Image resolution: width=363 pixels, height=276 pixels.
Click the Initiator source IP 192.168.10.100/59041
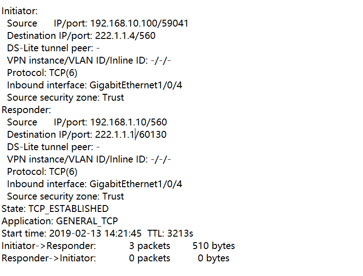pos(139,23)
